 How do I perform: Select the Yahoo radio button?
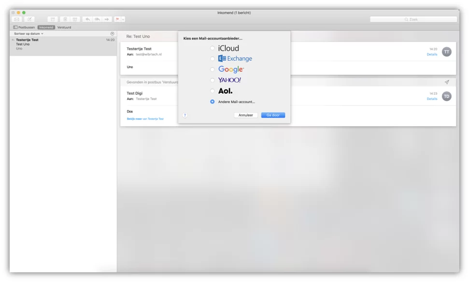(x=212, y=80)
